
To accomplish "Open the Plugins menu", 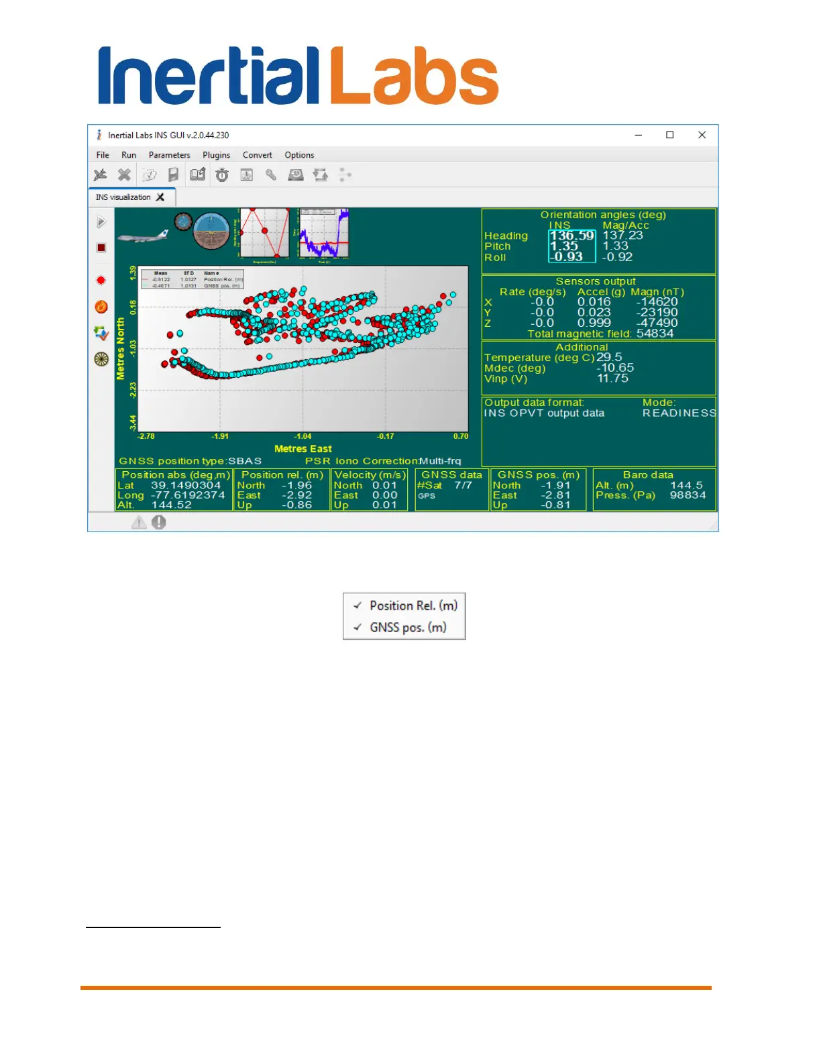I will click(217, 155).
